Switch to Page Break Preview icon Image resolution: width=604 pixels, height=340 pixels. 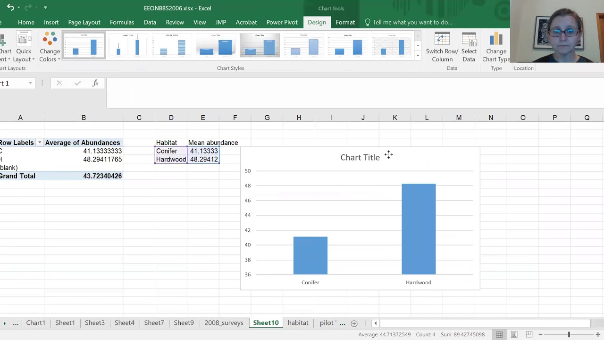tap(529, 334)
